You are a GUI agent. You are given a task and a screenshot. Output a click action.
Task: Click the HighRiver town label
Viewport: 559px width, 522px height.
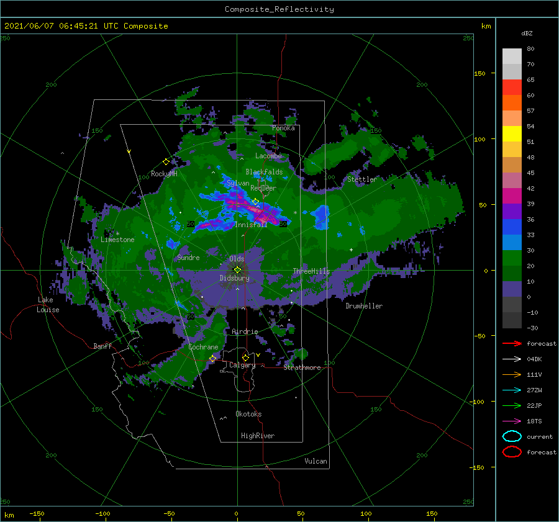[258, 436]
